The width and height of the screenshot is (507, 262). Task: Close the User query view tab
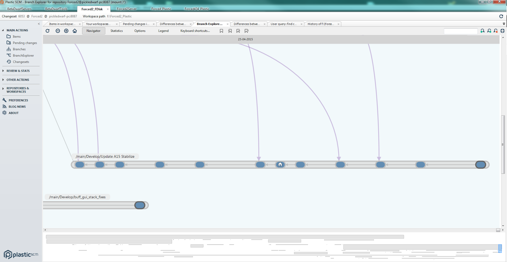tap(301, 24)
